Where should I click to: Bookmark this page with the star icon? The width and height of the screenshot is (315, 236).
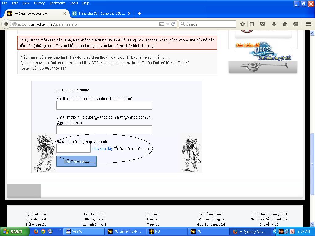[x=243, y=24]
